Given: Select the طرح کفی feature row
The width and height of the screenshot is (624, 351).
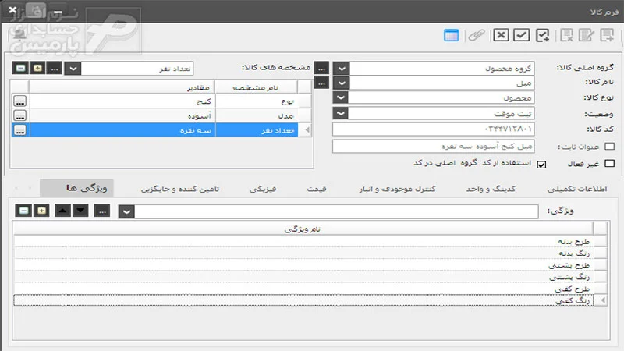Looking at the screenshot, I should tap(303, 289).
